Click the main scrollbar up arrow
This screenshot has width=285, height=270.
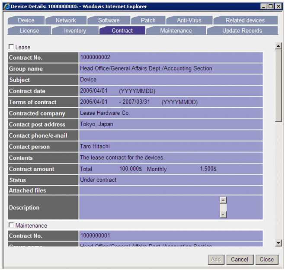point(278,46)
